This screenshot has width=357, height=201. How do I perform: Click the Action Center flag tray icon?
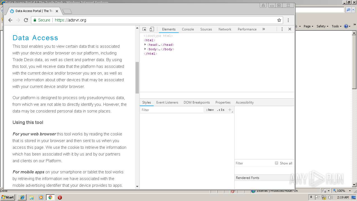[317, 197]
